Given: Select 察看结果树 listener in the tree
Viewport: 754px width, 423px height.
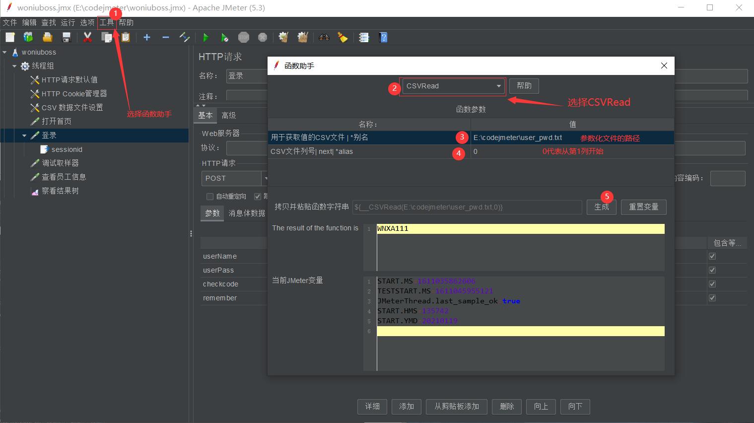Looking at the screenshot, I should coord(60,191).
